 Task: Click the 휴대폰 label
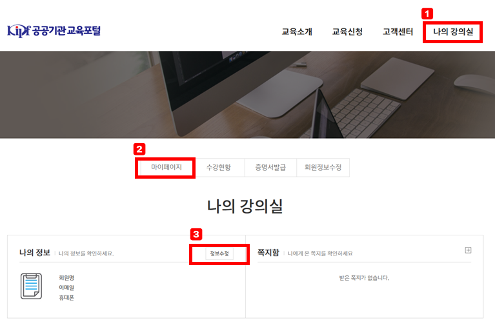pos(66,297)
